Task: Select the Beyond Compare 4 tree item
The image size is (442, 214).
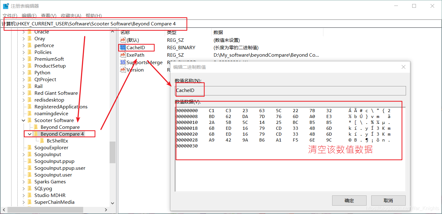Action: (x=62, y=134)
